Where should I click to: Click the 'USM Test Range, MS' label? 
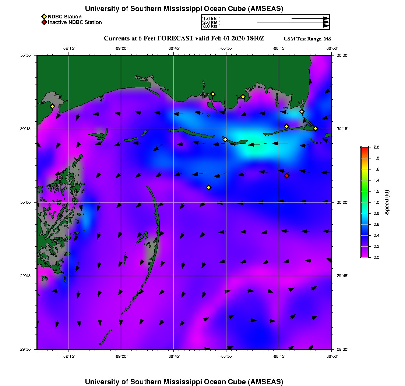tap(307, 39)
